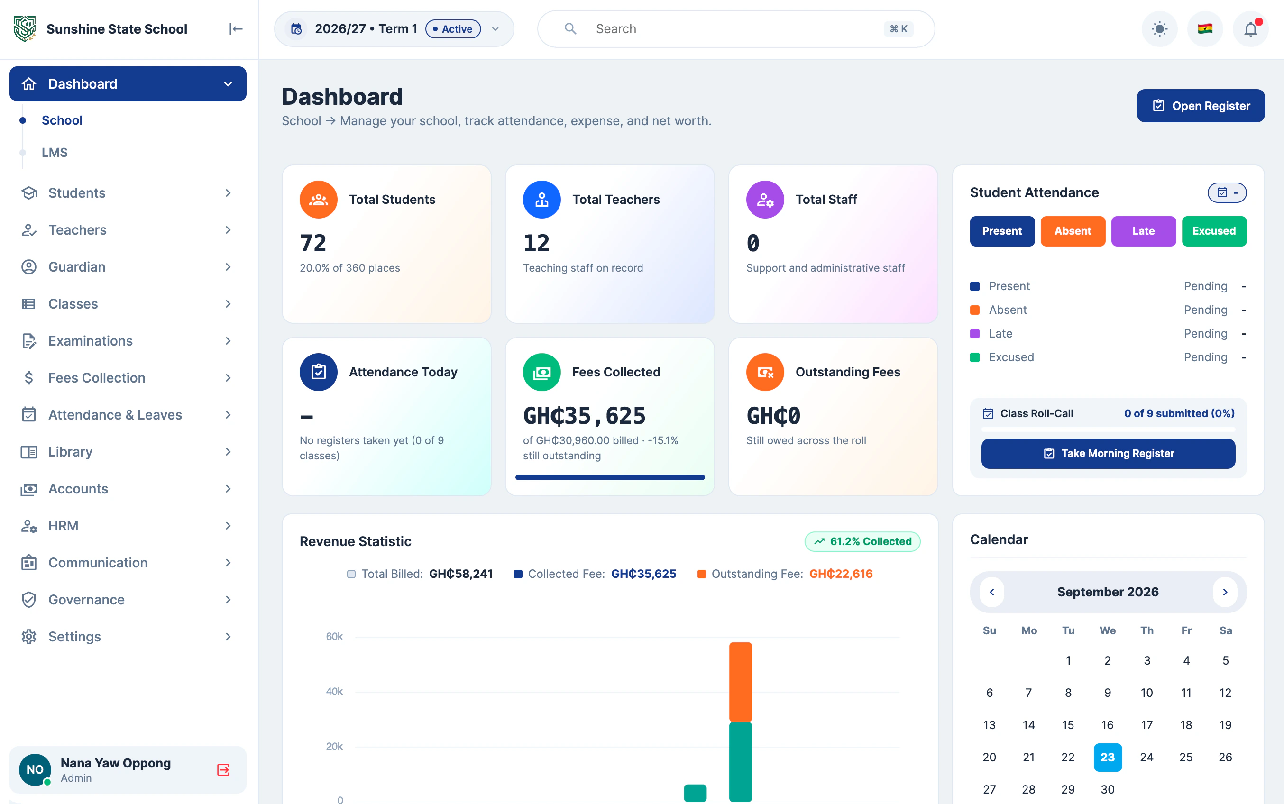Image resolution: width=1284 pixels, height=804 pixels.
Task: Collapse the sidebar with the arrow icon
Action: [236, 29]
